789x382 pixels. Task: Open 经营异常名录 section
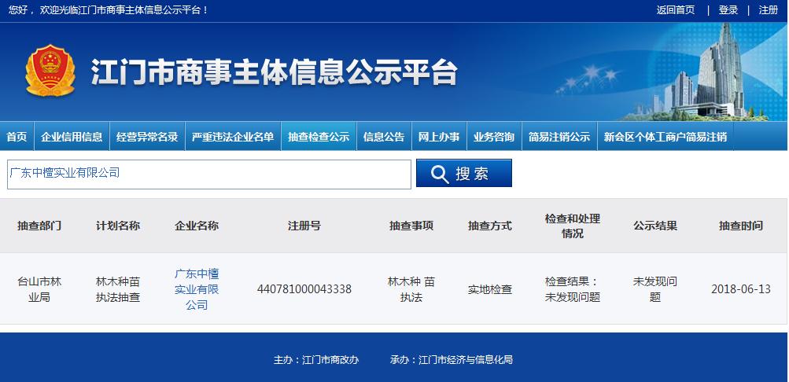coord(147,137)
